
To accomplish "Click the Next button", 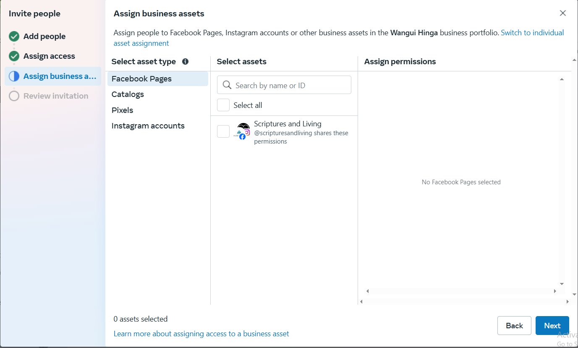I will tap(552, 326).
